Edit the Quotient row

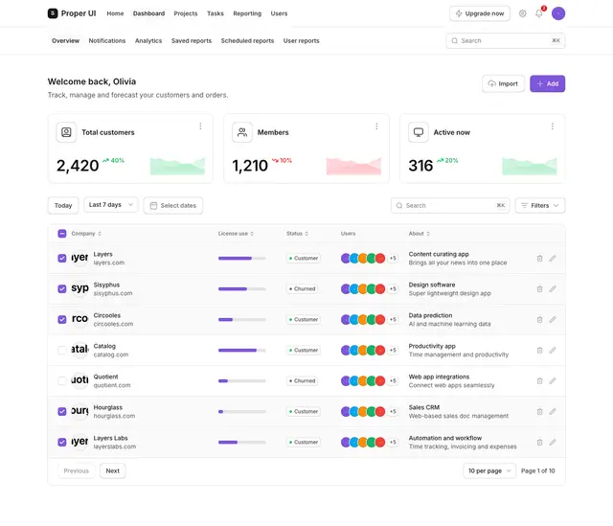click(x=552, y=380)
